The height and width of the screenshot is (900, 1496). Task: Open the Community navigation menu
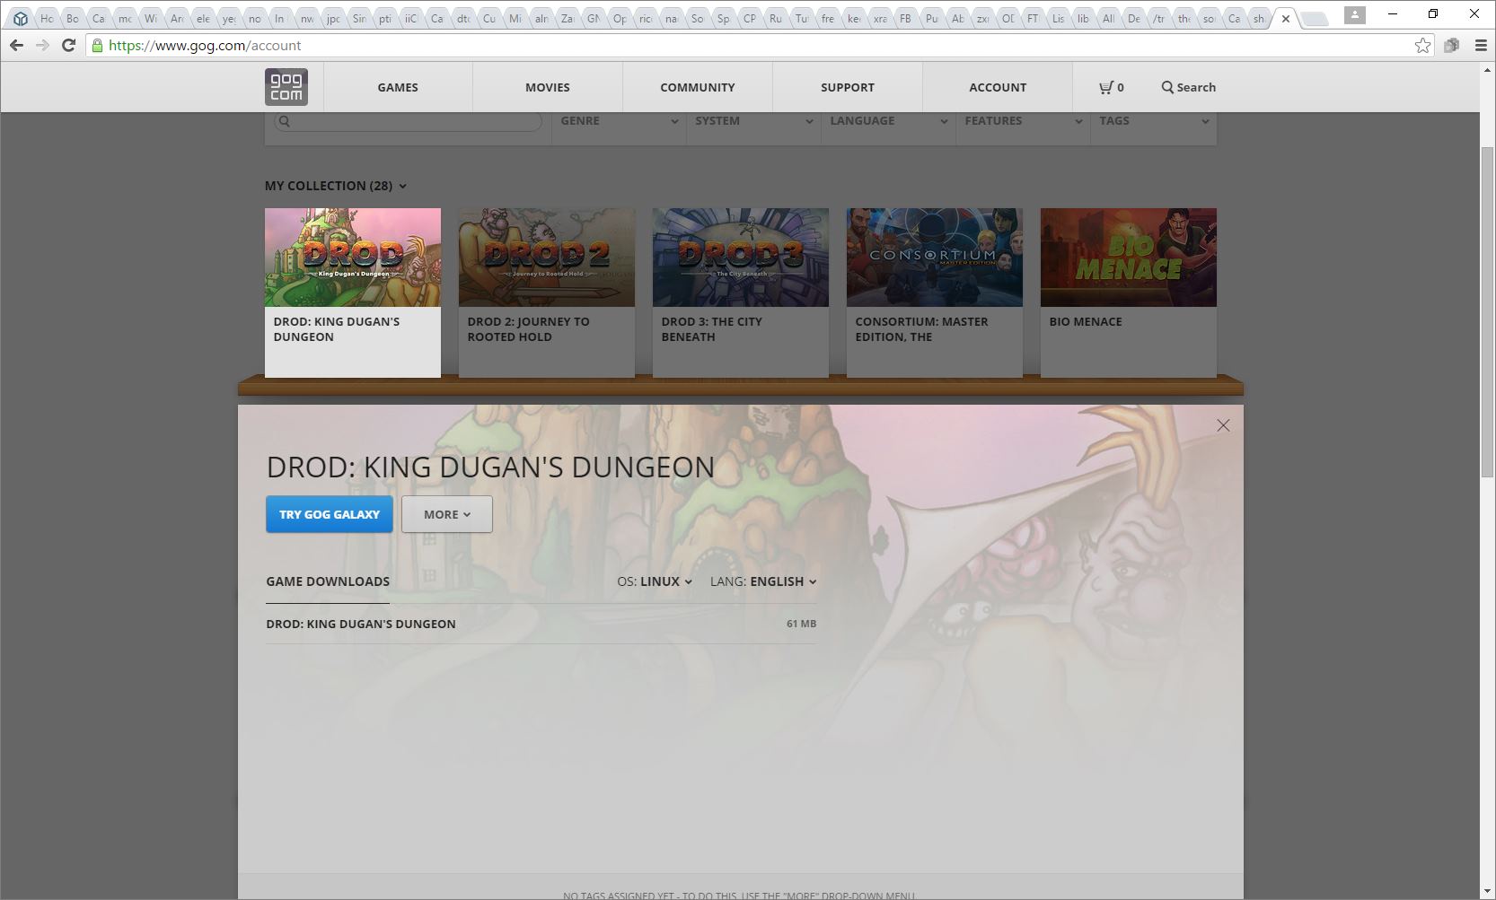coord(697,87)
